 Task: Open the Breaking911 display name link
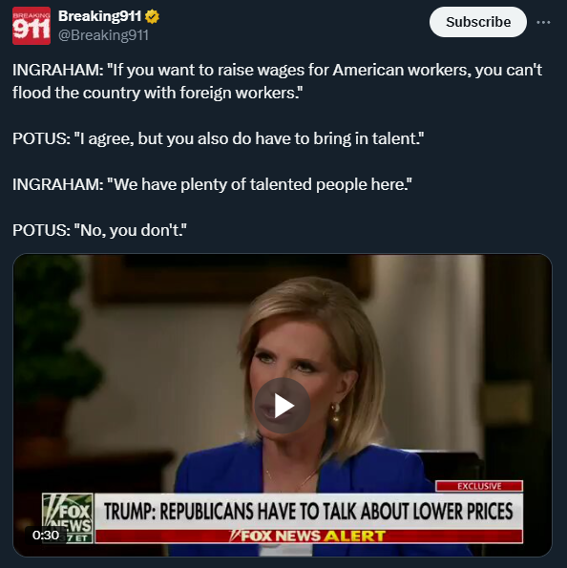click(99, 16)
